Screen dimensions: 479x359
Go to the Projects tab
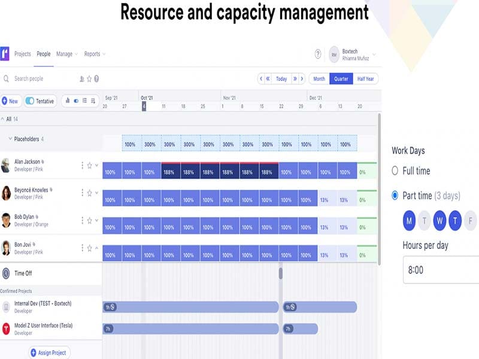[x=23, y=54]
